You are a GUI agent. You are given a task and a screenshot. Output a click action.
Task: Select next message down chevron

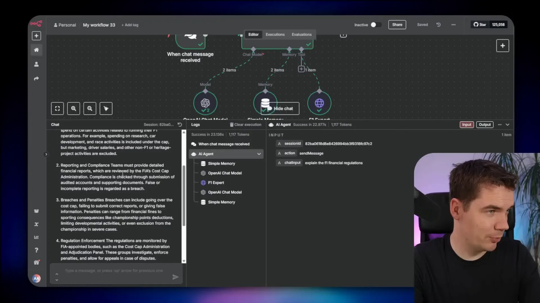[x=57, y=280]
